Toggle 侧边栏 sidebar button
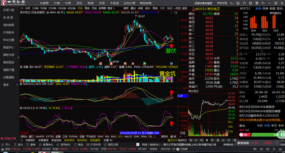285x153 pixels. (x=183, y=140)
